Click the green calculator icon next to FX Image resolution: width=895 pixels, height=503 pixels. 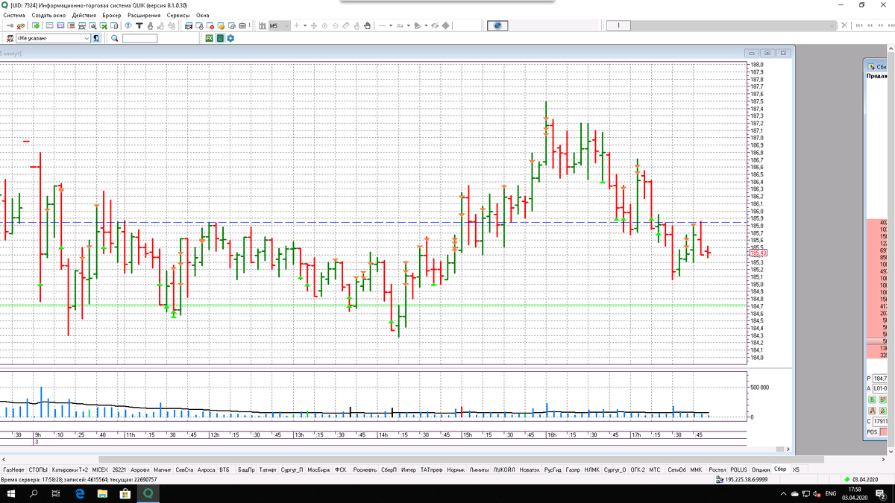click(220, 38)
